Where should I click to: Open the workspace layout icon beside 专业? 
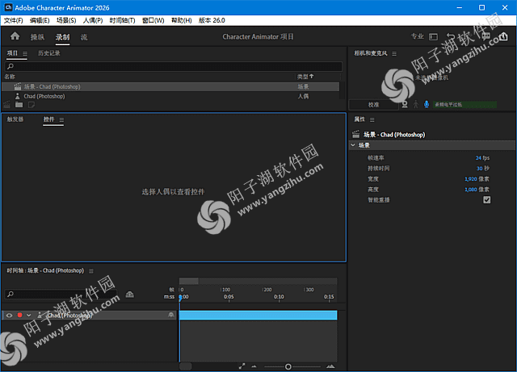pyautogui.click(x=433, y=37)
